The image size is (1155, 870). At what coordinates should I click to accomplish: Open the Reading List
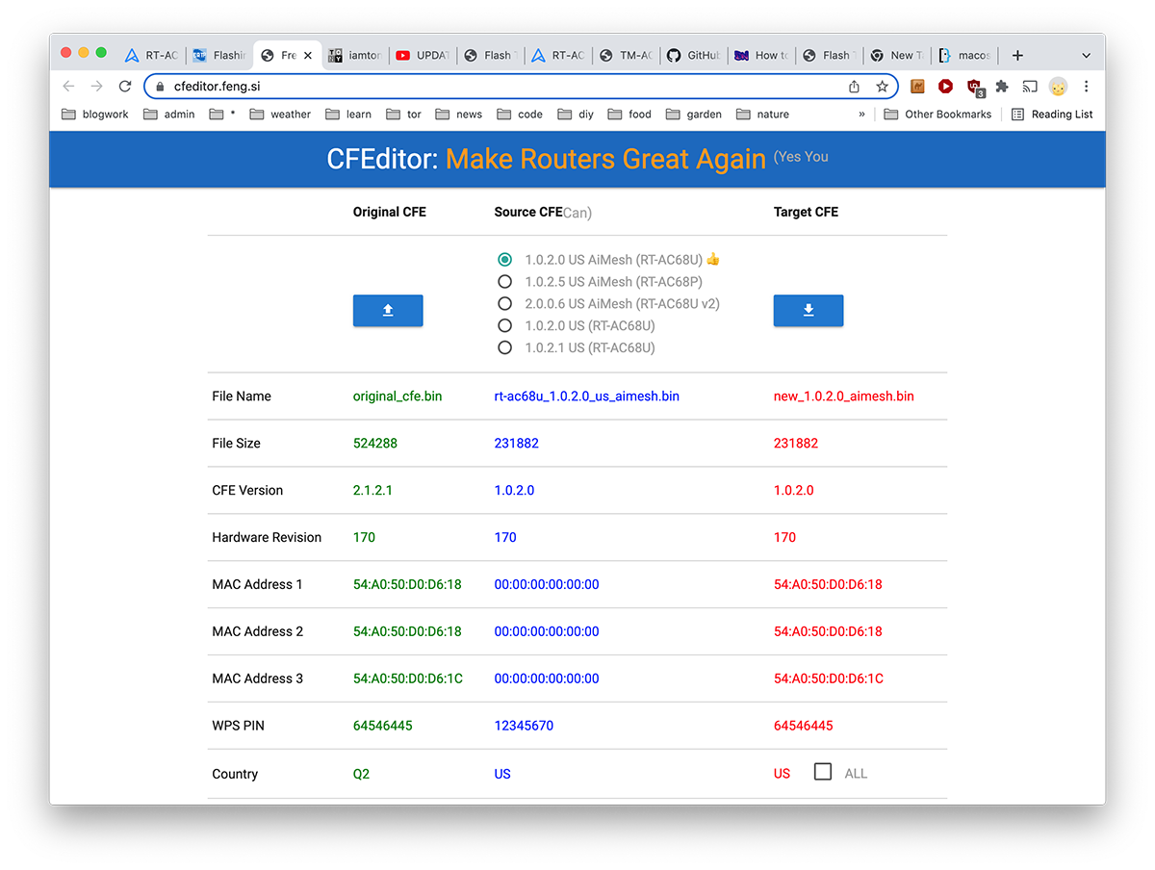pyautogui.click(x=1052, y=115)
